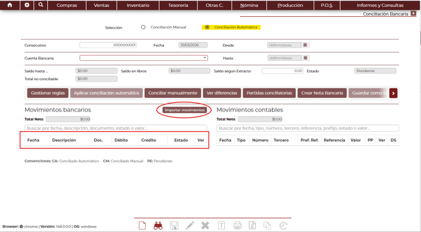Open the history clock icon

[x=283, y=226]
